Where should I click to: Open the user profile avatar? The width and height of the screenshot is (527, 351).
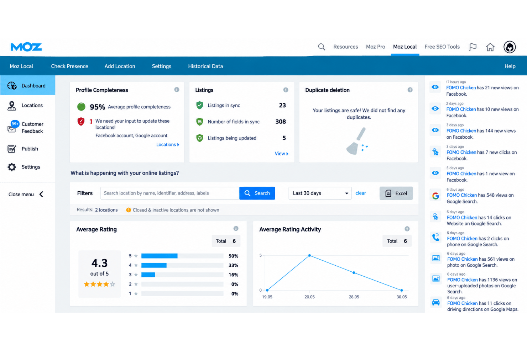[x=510, y=47]
